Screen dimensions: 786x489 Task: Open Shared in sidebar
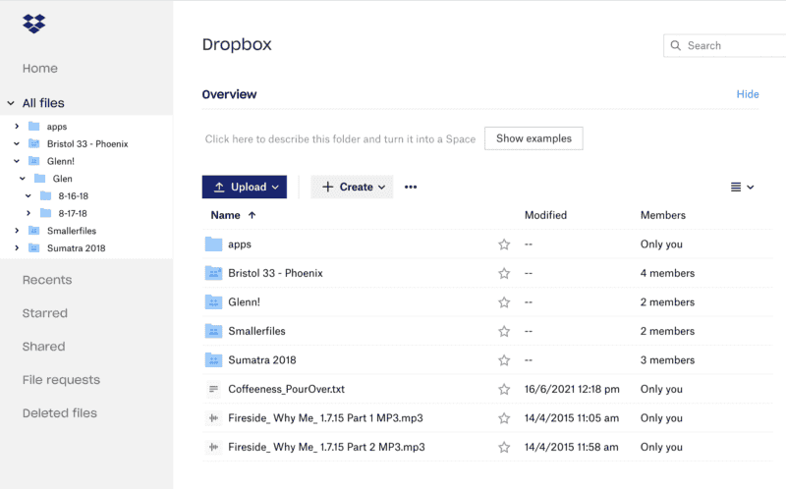[x=43, y=347]
